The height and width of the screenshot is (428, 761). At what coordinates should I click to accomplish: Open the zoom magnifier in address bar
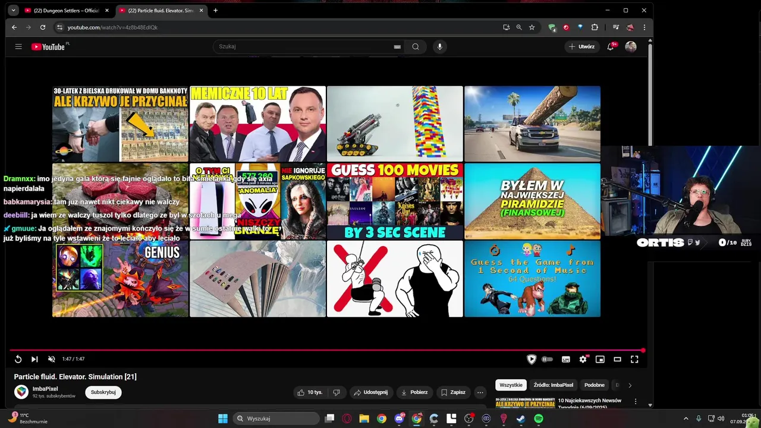tap(519, 27)
